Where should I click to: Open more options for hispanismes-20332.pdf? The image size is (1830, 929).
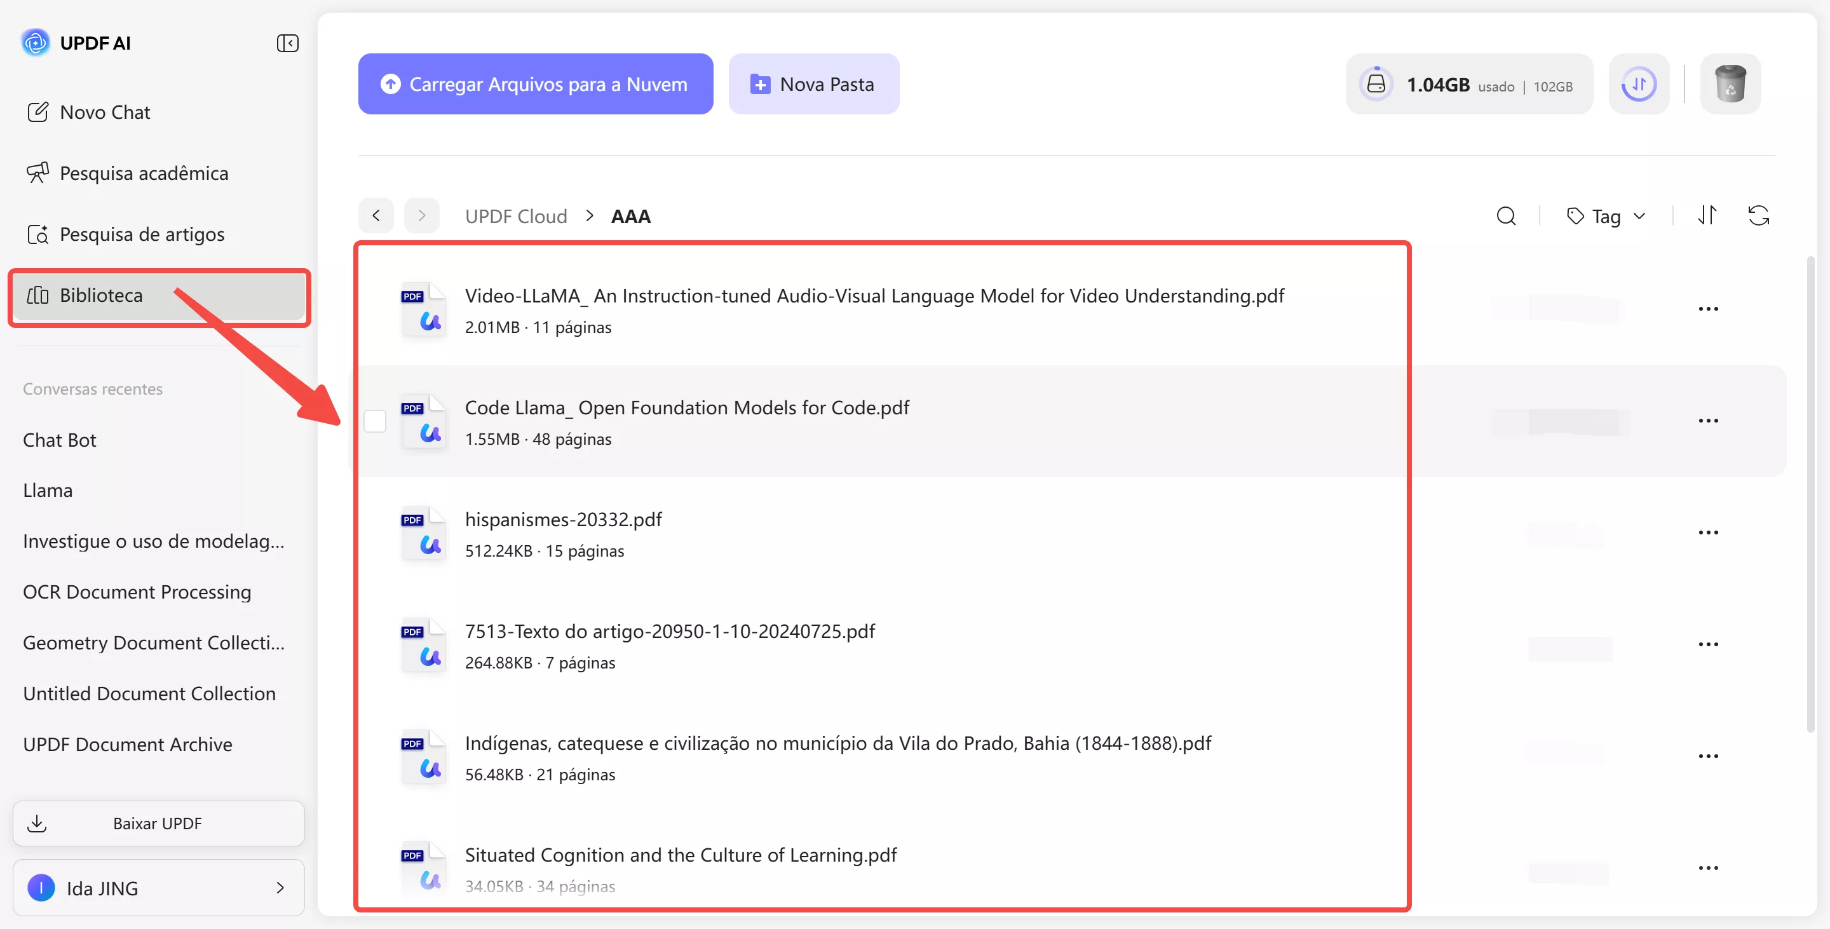click(1708, 532)
